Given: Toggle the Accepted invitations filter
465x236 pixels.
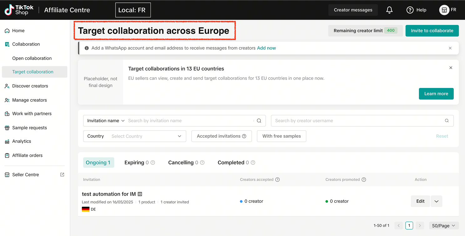Looking at the screenshot, I should (222, 136).
